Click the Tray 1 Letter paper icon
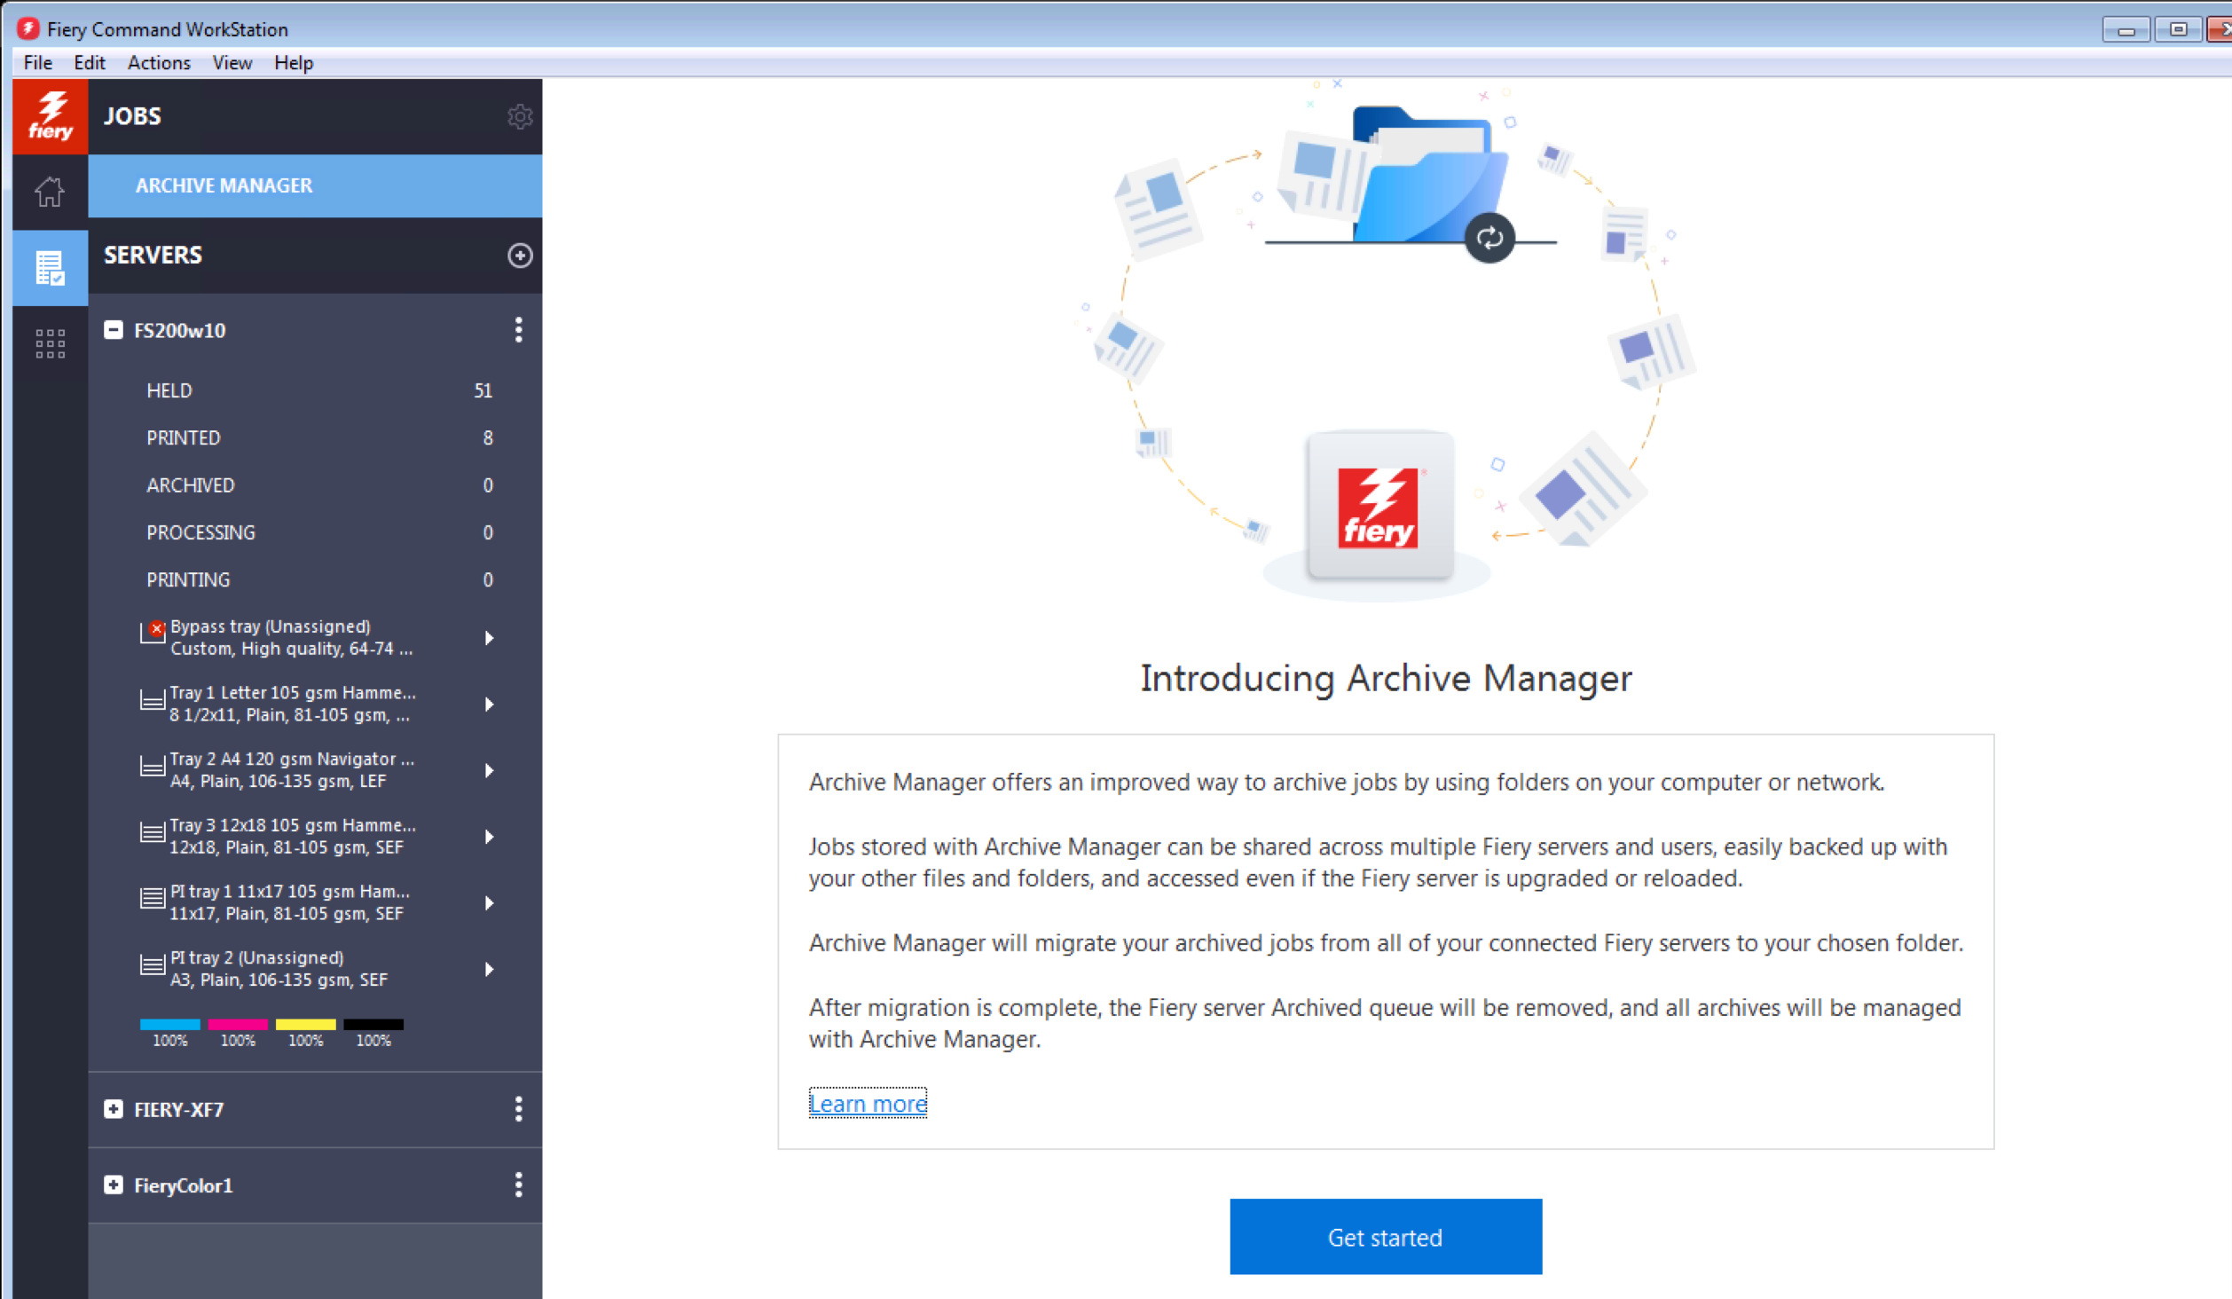The image size is (2232, 1299). (153, 701)
